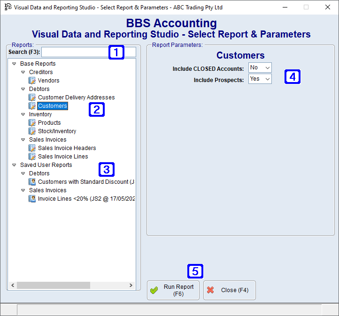
Task: Collapse the Base Reports tree node
Action: tap(14, 64)
